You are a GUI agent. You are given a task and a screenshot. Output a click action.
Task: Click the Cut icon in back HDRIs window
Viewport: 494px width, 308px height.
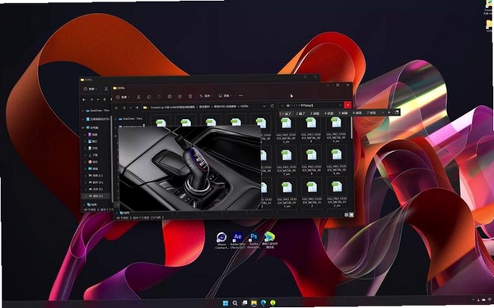(106, 89)
